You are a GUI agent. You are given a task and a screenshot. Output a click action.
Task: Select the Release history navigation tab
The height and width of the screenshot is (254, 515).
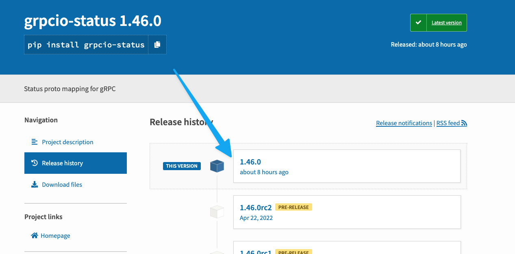pyautogui.click(x=76, y=163)
